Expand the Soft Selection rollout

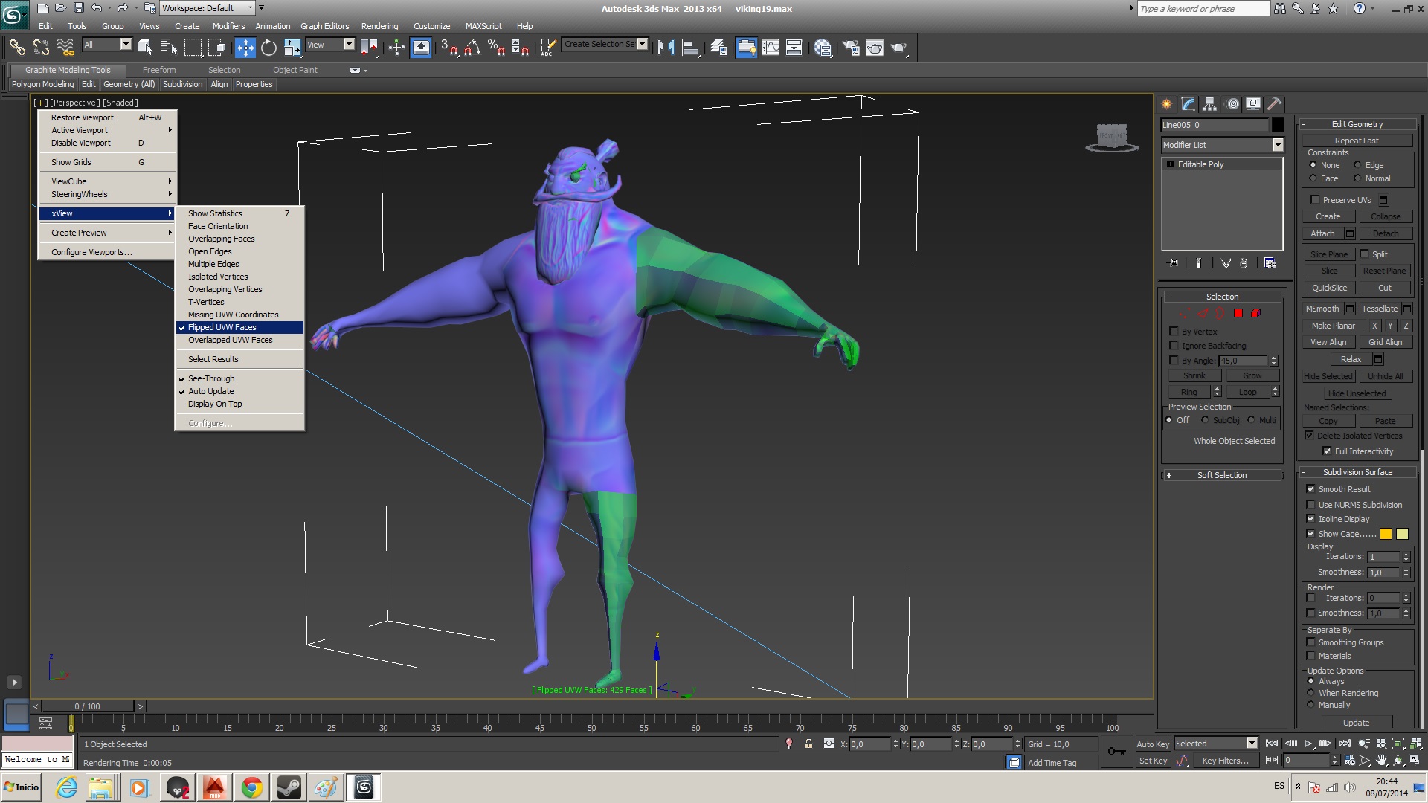pyautogui.click(x=1221, y=475)
